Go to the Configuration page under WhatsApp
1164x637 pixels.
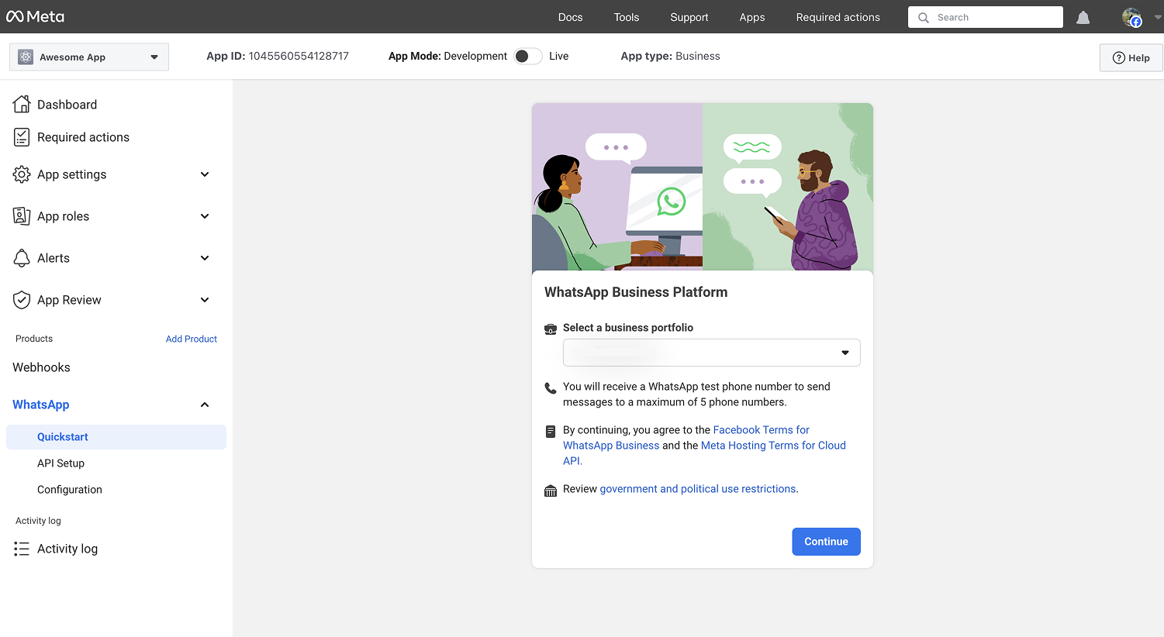69,489
